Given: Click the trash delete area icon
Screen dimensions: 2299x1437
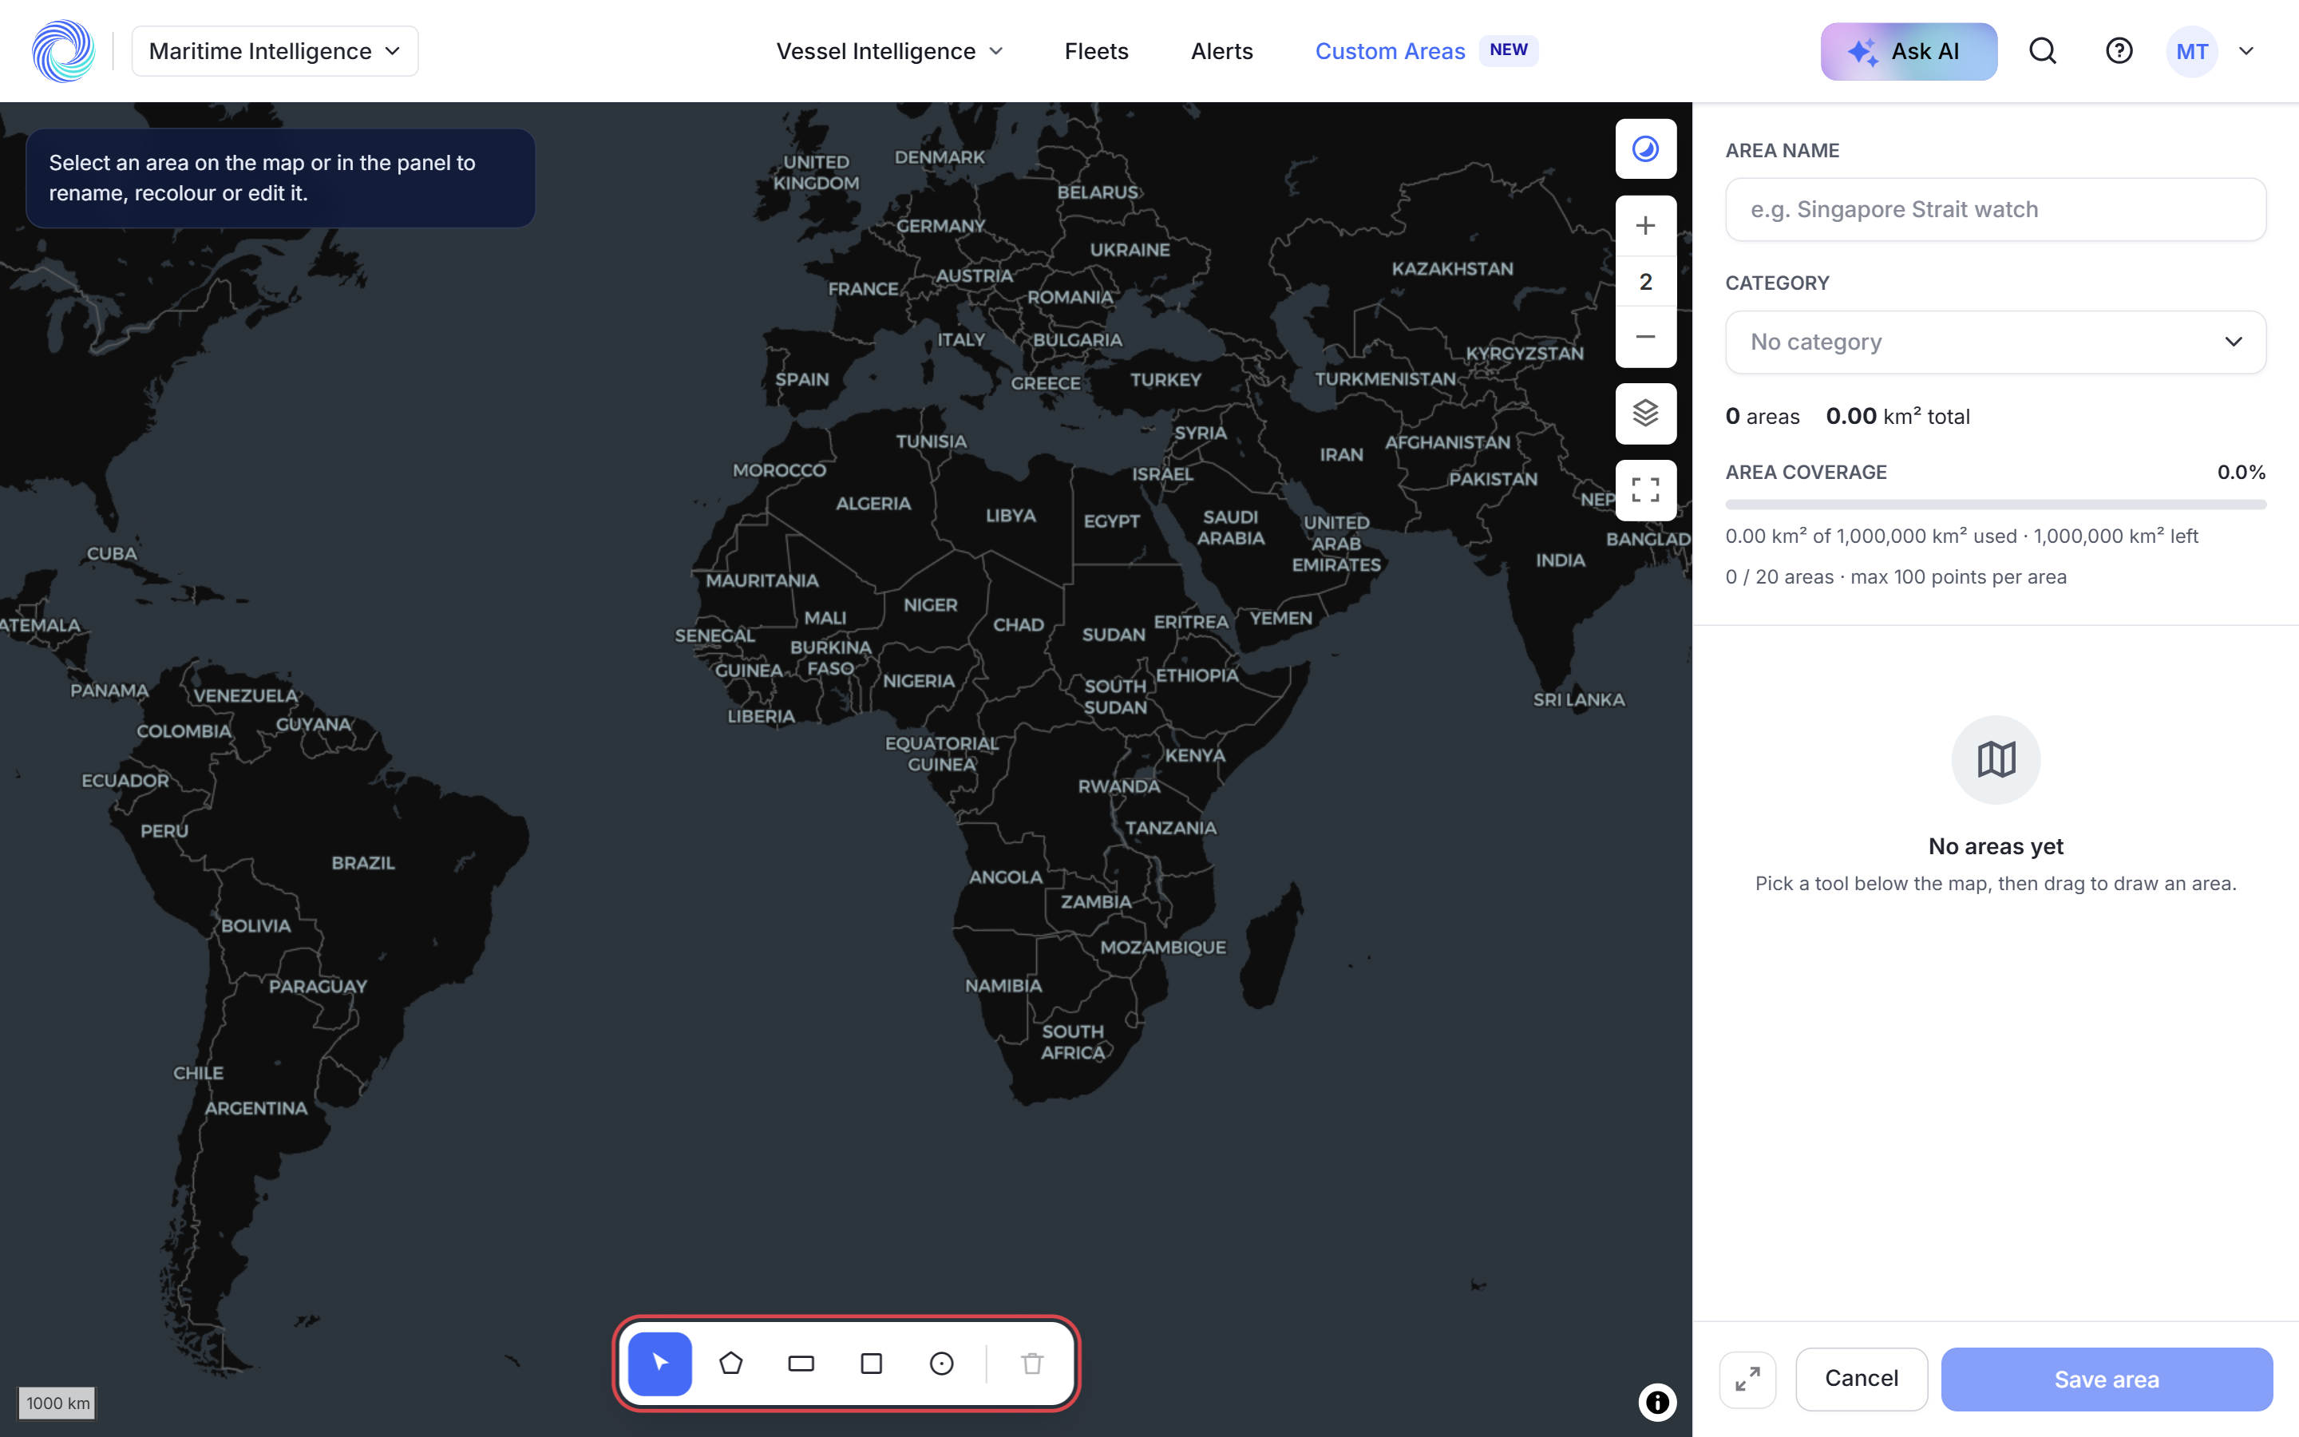Looking at the screenshot, I should point(1033,1363).
